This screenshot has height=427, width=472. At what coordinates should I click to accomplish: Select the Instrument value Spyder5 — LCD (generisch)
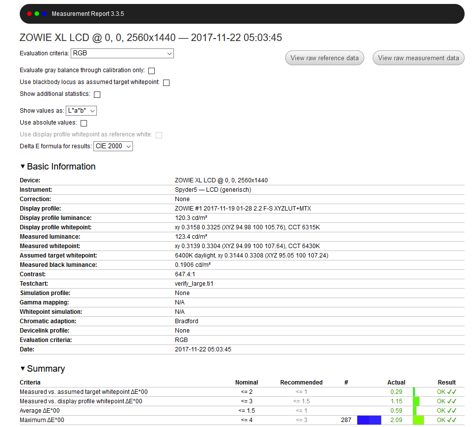[x=213, y=190]
